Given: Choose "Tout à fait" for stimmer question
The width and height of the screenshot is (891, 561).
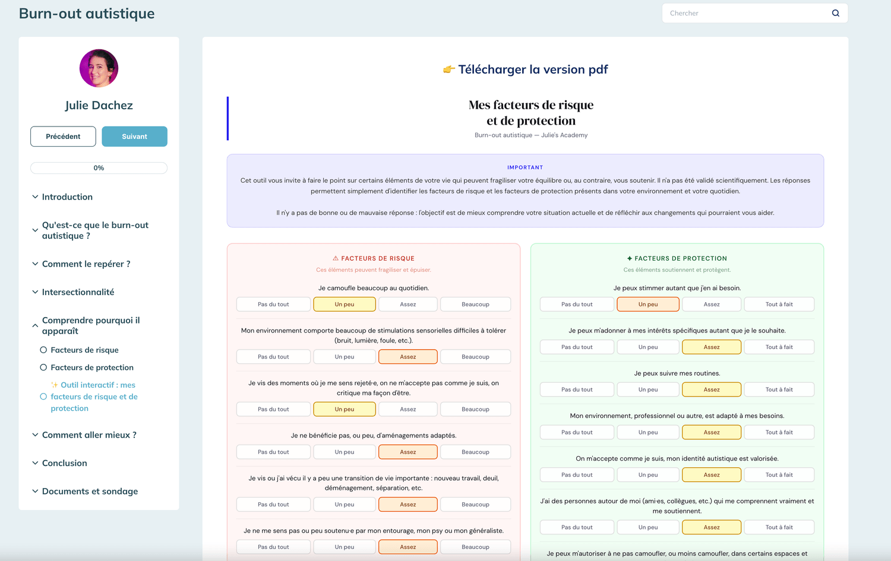Looking at the screenshot, I should (779, 305).
